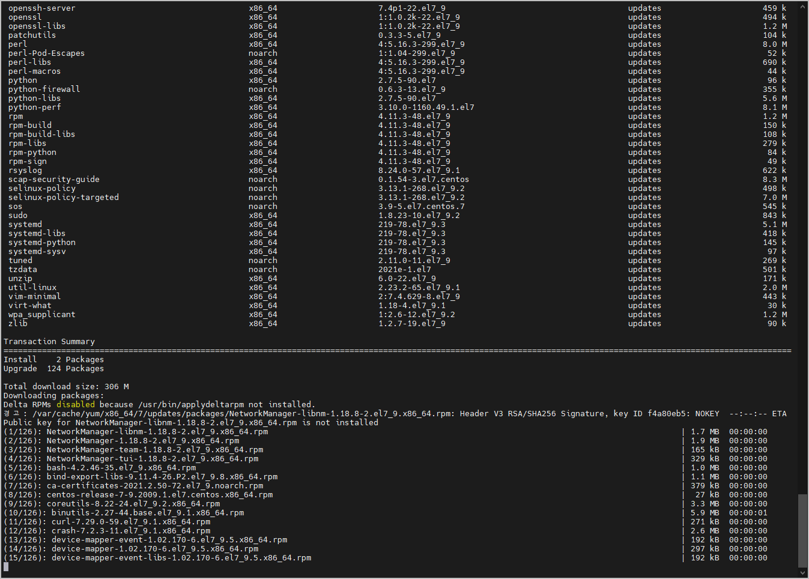Image resolution: width=809 pixels, height=579 pixels.
Task: Click the scrollbar up arrow
Action: point(803,7)
